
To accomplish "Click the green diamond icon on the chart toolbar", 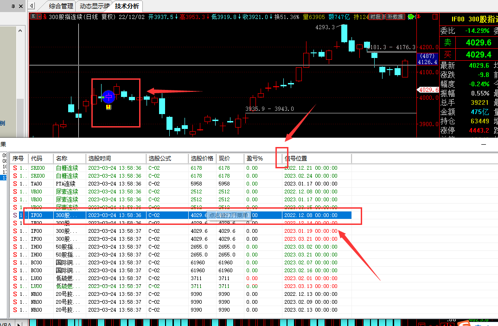I will pos(411,17).
